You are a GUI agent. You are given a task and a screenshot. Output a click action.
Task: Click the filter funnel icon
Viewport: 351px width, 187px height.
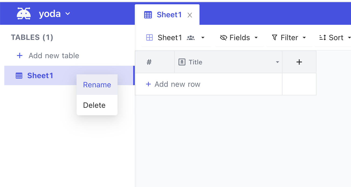coord(274,37)
